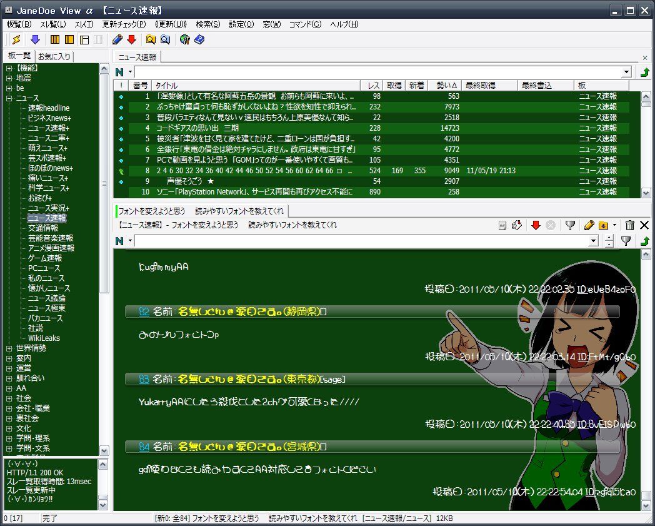Select the WikiLeaks board

click(44, 338)
